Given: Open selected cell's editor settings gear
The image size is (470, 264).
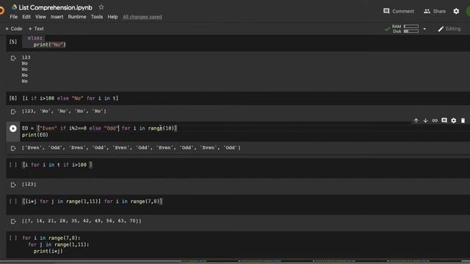Looking at the screenshot, I should click(454, 120).
